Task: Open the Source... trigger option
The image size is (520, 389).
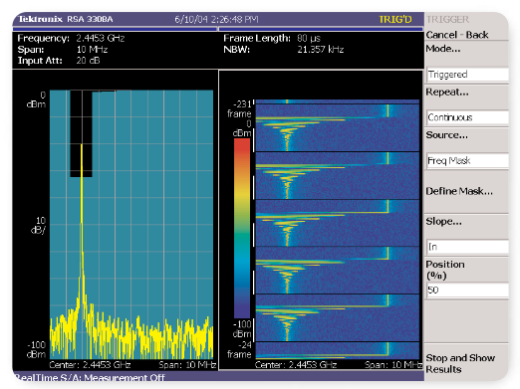Action: pyautogui.click(x=446, y=135)
